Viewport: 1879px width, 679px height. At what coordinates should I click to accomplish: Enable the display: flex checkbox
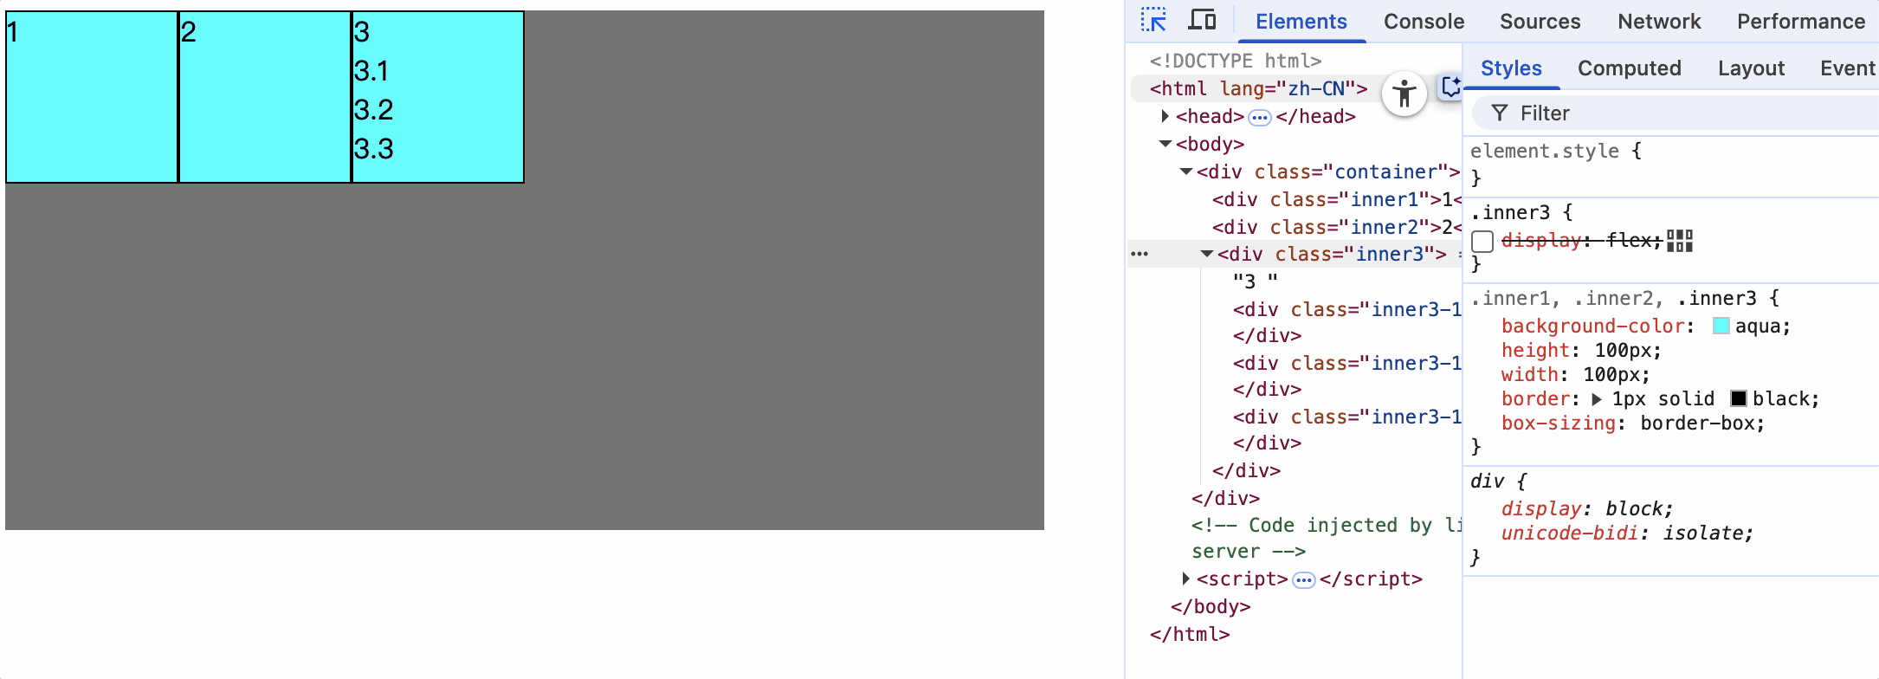pos(1482,241)
